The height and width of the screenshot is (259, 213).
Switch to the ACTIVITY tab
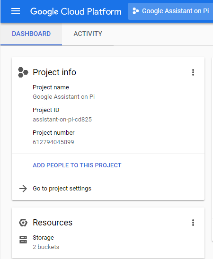click(88, 34)
